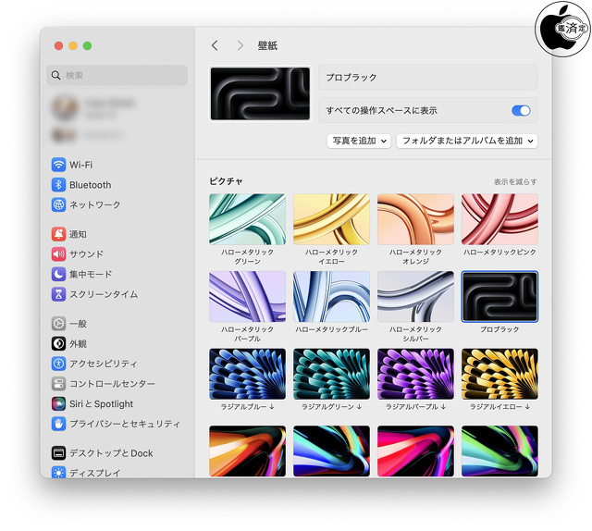This screenshot has width=592, height=531.
Task: Download ラジアルイエロー via its arrow icon
Action: point(527,407)
